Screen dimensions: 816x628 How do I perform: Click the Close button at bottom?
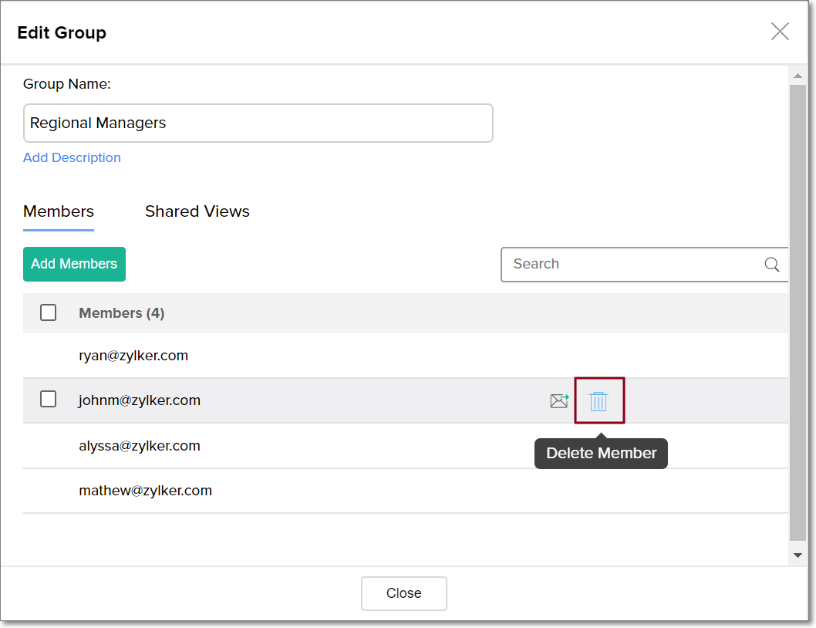click(403, 593)
